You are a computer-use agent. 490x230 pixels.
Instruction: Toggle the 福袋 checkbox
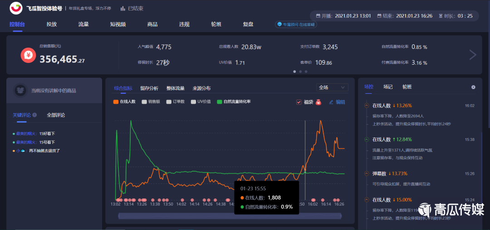(x=299, y=102)
